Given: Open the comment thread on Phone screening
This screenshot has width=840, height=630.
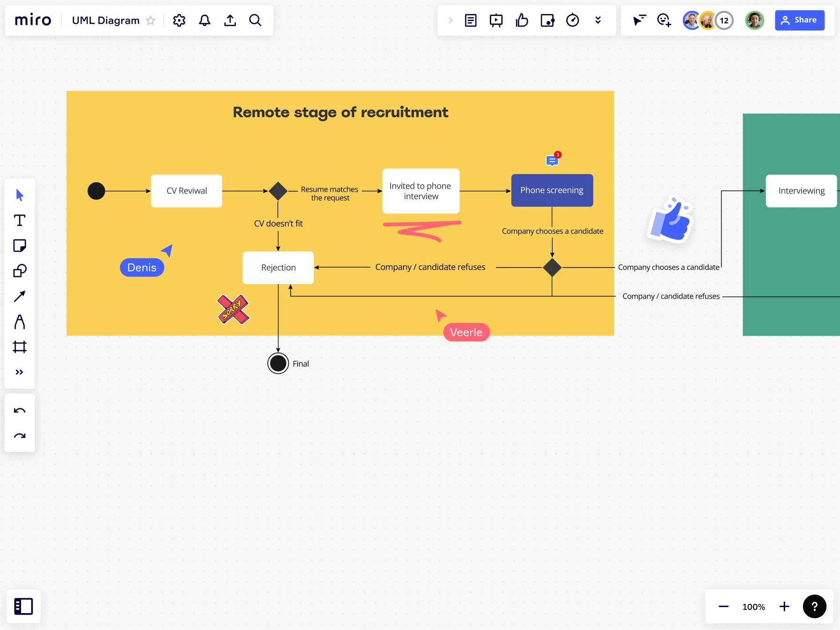Looking at the screenshot, I should click(552, 160).
